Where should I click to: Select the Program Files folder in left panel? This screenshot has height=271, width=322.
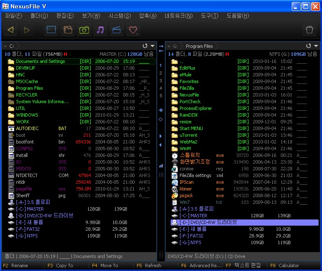coord(29,88)
